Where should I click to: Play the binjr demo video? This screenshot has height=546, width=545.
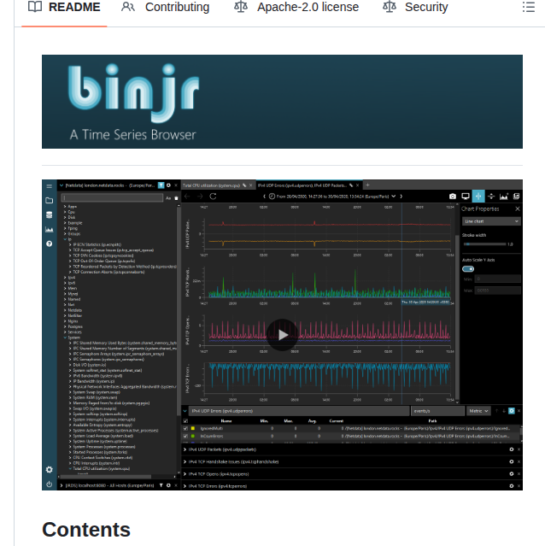(x=282, y=335)
